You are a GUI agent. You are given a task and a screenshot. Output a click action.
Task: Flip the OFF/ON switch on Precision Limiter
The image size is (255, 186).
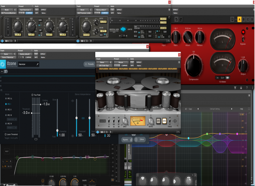(x=124, y=36)
